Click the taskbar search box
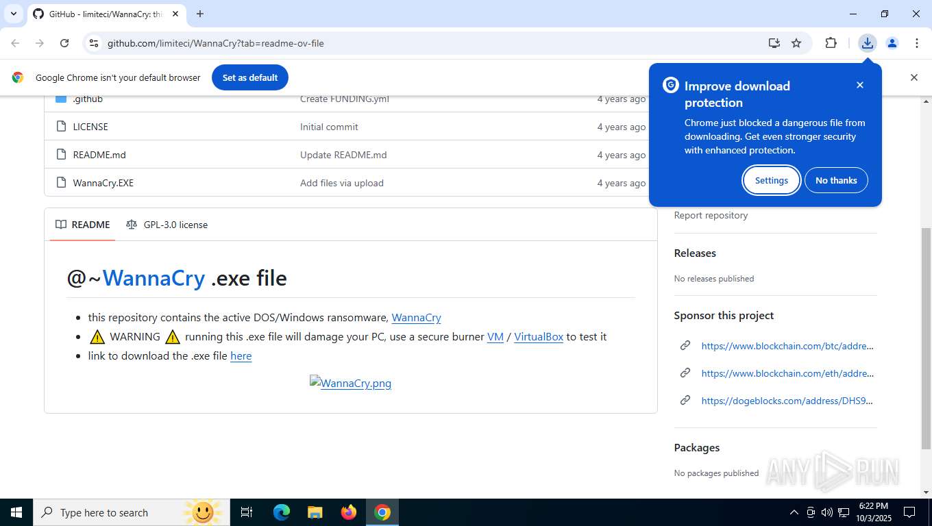This screenshot has height=526, width=932. pyautogui.click(x=132, y=512)
